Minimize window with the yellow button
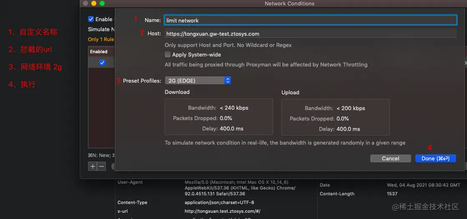The image size is (467, 219). 94,3
